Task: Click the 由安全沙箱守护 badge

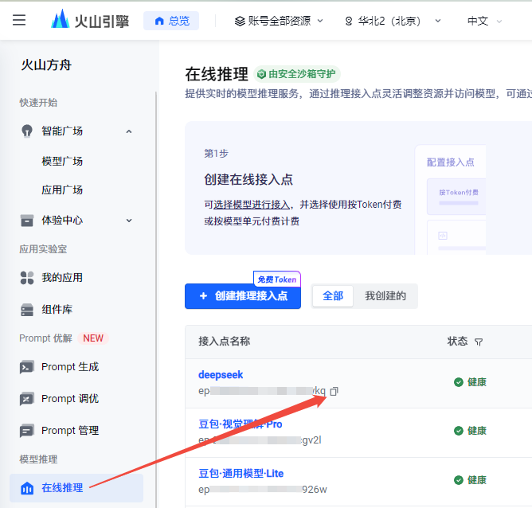Action: point(297,74)
